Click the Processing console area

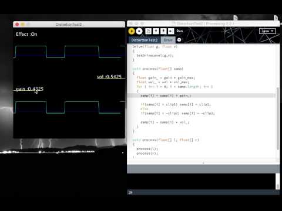click(202, 181)
